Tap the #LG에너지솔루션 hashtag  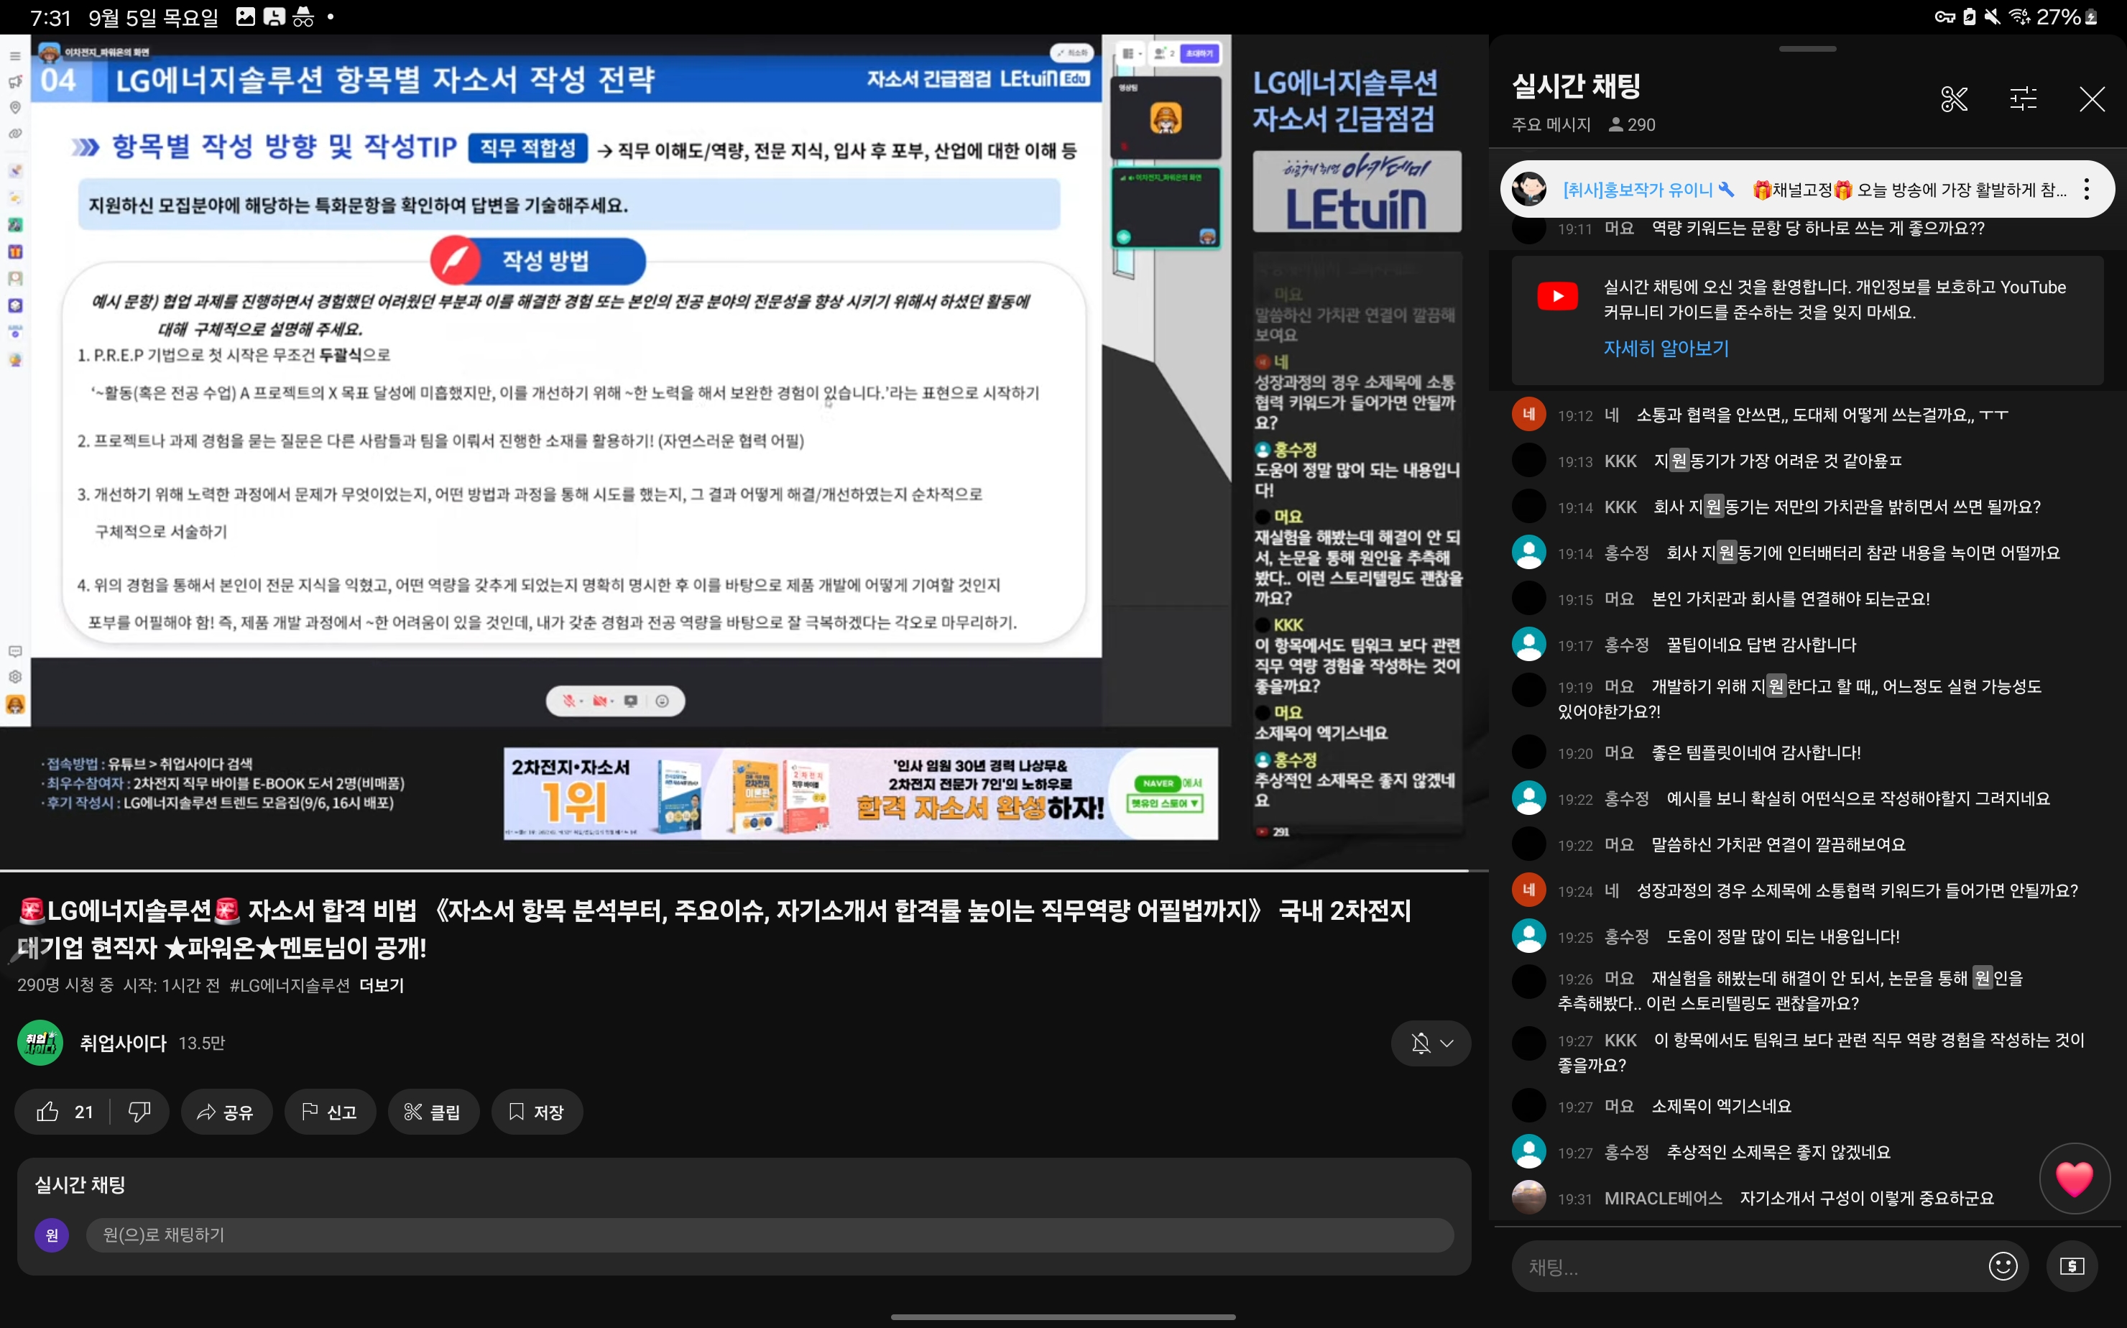(289, 985)
